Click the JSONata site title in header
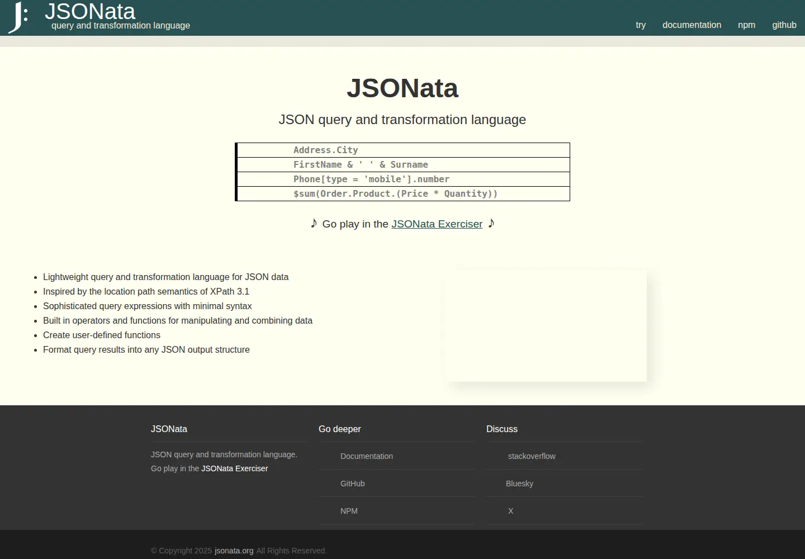This screenshot has height=559, width=805. (x=90, y=11)
